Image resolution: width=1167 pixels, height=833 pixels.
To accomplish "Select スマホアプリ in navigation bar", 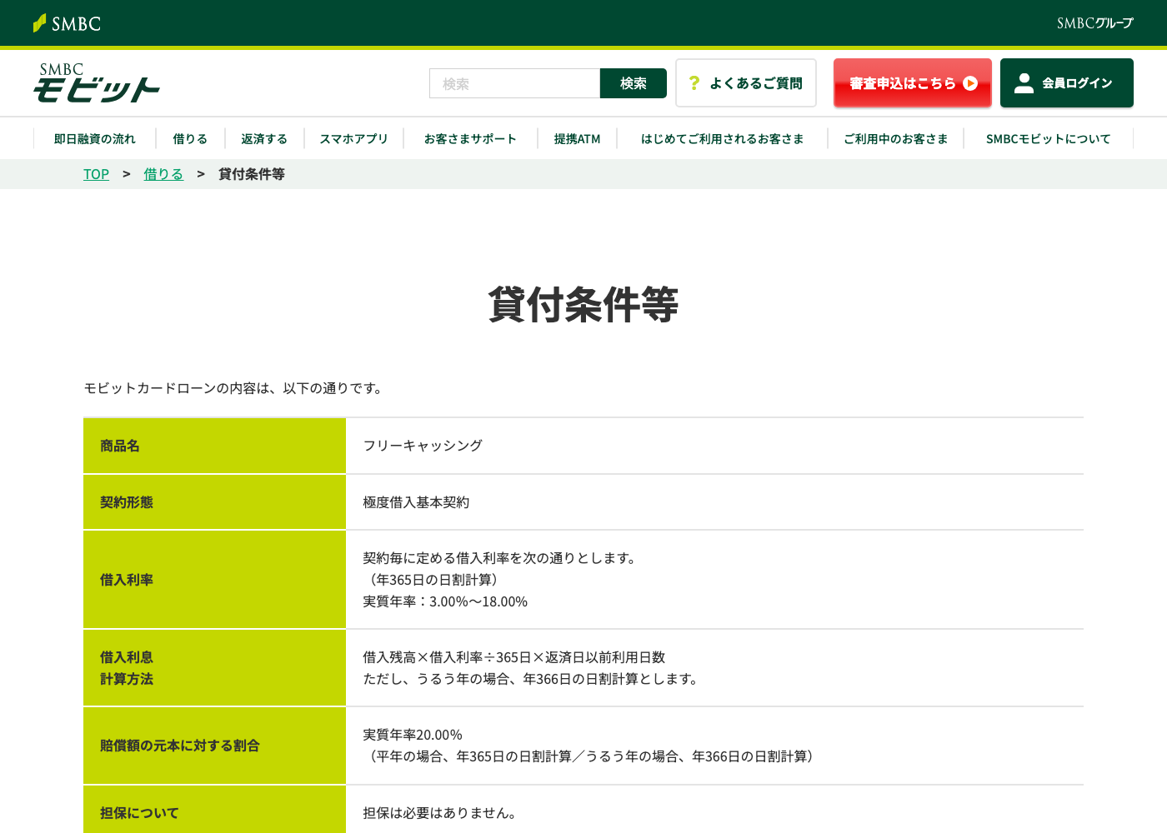I will (x=354, y=139).
